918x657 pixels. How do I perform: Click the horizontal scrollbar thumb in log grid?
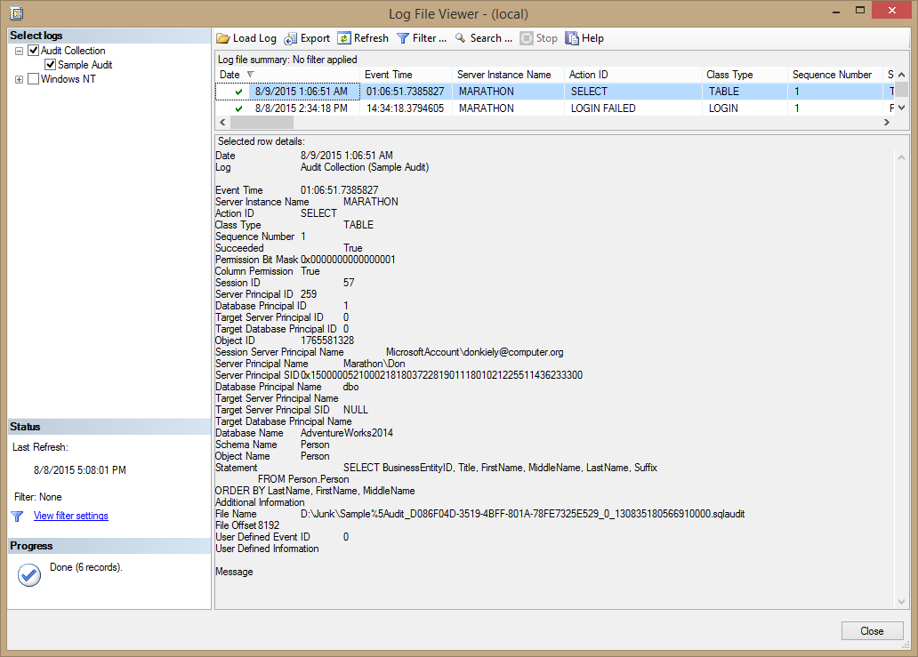pyautogui.click(x=262, y=123)
